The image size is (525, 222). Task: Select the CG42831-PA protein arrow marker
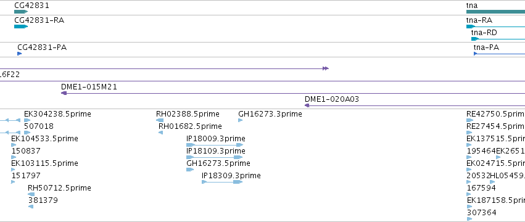(x=19, y=54)
